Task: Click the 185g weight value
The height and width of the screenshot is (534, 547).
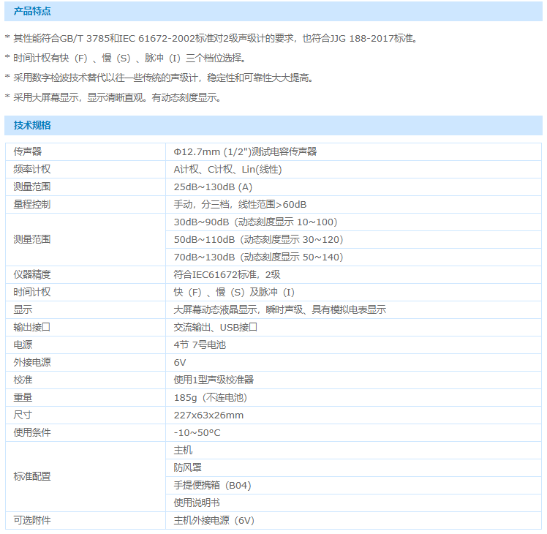Action: point(210,397)
